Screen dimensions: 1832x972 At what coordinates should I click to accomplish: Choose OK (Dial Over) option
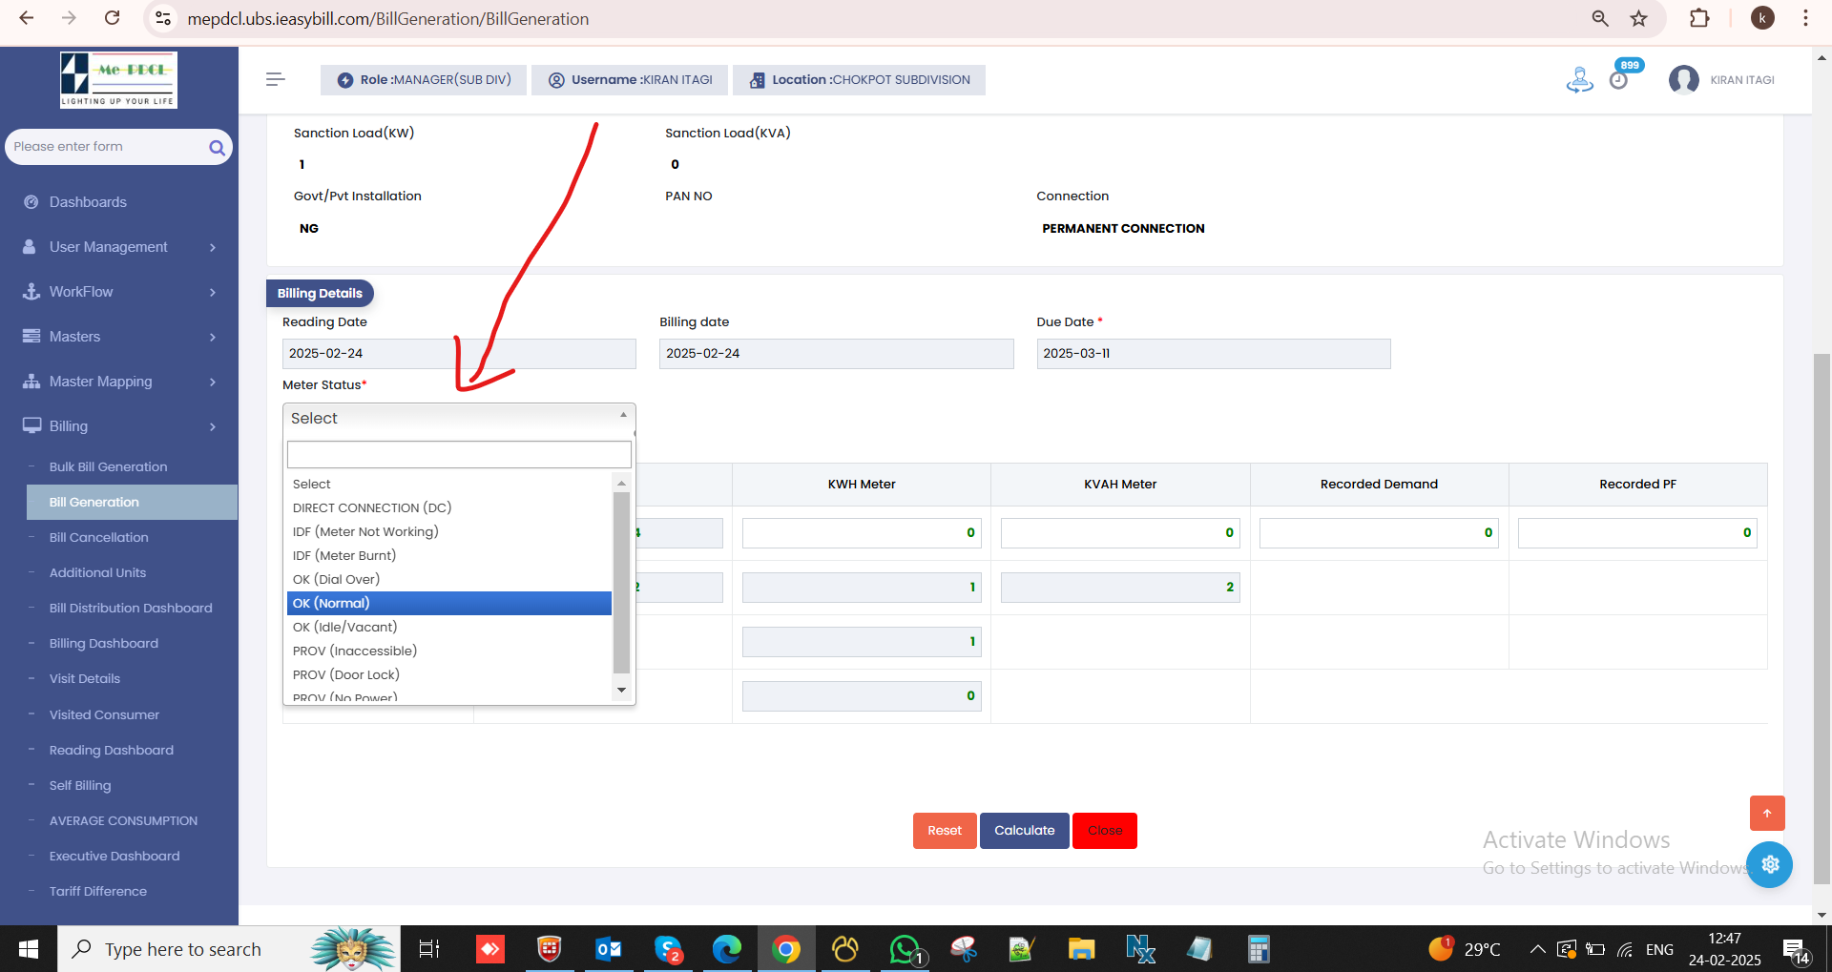449,579
